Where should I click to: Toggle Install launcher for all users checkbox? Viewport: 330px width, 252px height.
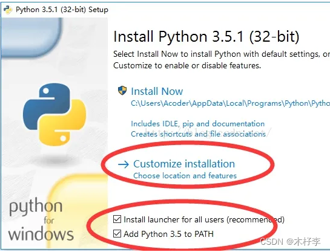[117, 219]
